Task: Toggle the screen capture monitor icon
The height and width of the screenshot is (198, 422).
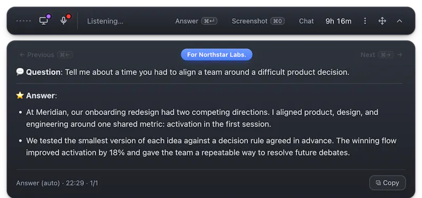Action: click(44, 21)
